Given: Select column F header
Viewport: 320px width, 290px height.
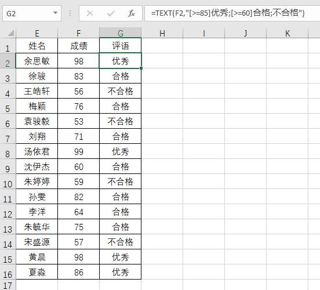Looking at the screenshot, I should pos(79,33).
